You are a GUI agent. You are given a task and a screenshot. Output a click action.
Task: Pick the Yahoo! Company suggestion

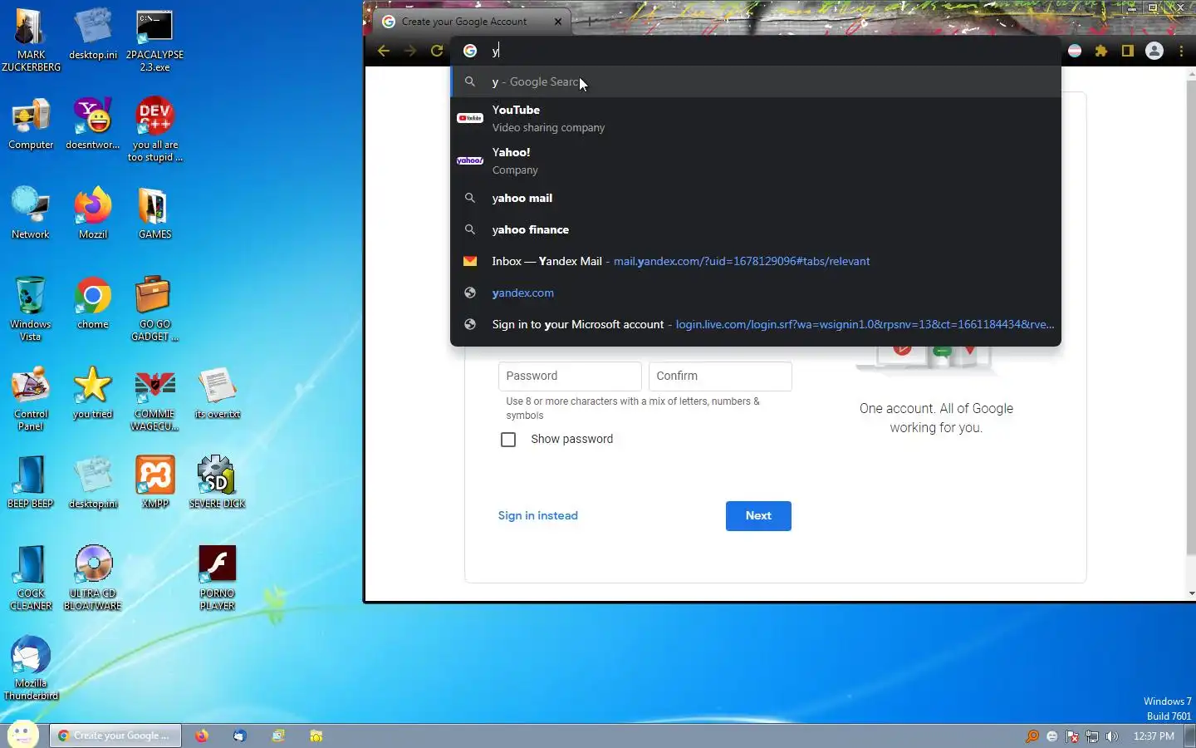point(756,160)
